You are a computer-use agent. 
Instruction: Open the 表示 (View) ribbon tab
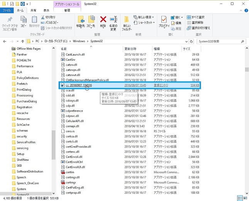46,10
